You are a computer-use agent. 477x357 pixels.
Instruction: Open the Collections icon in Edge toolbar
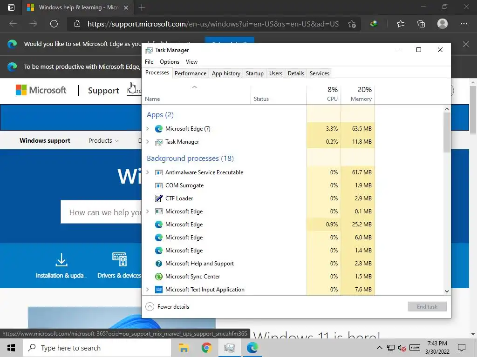coord(421,24)
